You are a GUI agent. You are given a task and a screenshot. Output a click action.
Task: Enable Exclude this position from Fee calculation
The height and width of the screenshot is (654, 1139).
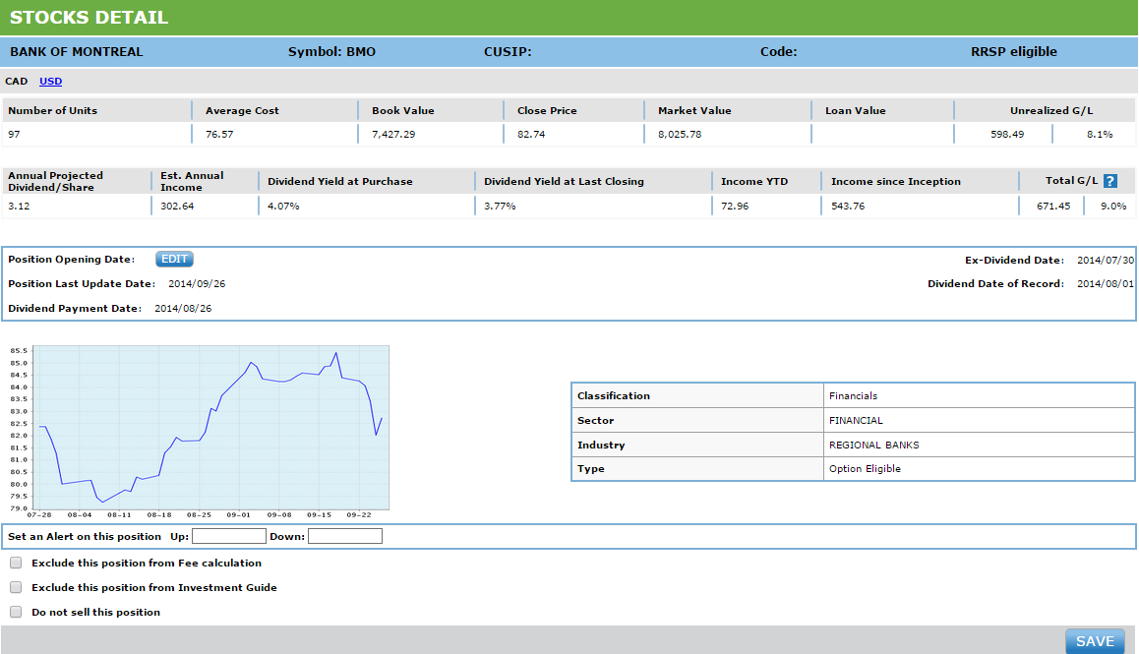coord(16,564)
